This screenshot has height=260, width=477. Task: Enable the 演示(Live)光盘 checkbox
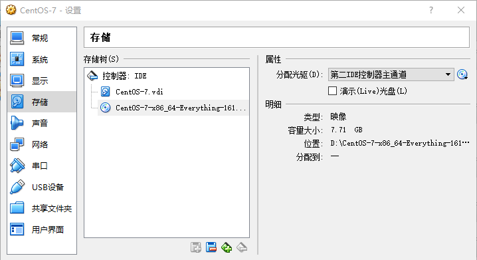tap(332, 90)
